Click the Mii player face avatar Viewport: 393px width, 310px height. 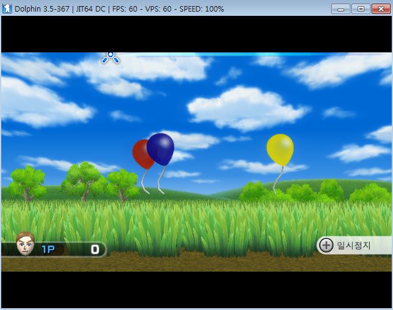[x=25, y=244]
